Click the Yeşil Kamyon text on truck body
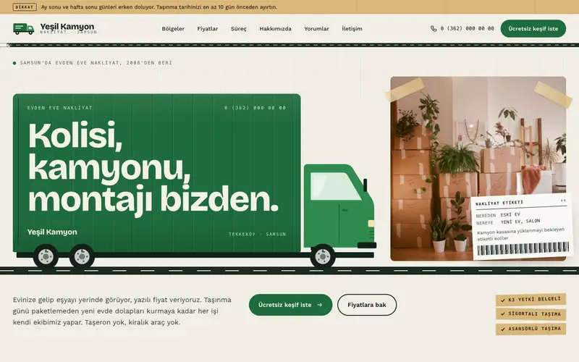The width and height of the screenshot is (579, 362). click(x=52, y=232)
